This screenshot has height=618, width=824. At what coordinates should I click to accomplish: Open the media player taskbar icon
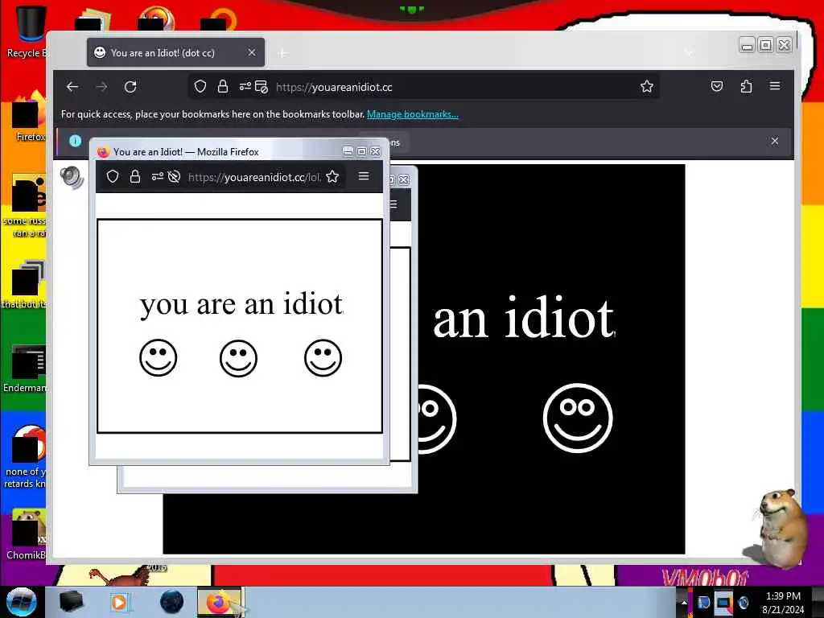pos(119,602)
